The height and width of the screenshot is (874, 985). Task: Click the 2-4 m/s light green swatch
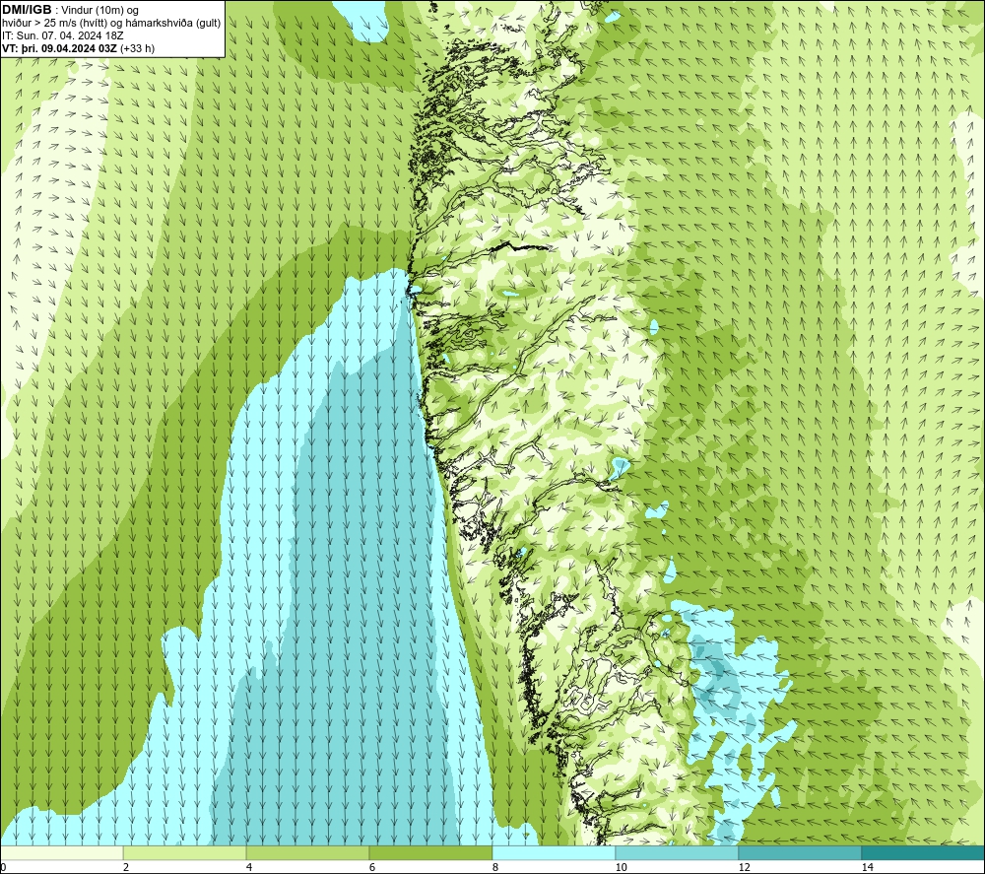[185, 852]
